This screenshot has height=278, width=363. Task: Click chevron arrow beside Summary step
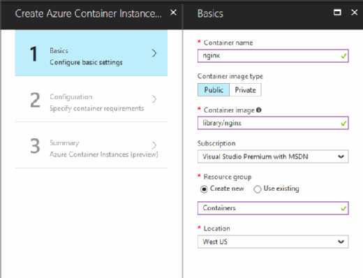coord(154,145)
